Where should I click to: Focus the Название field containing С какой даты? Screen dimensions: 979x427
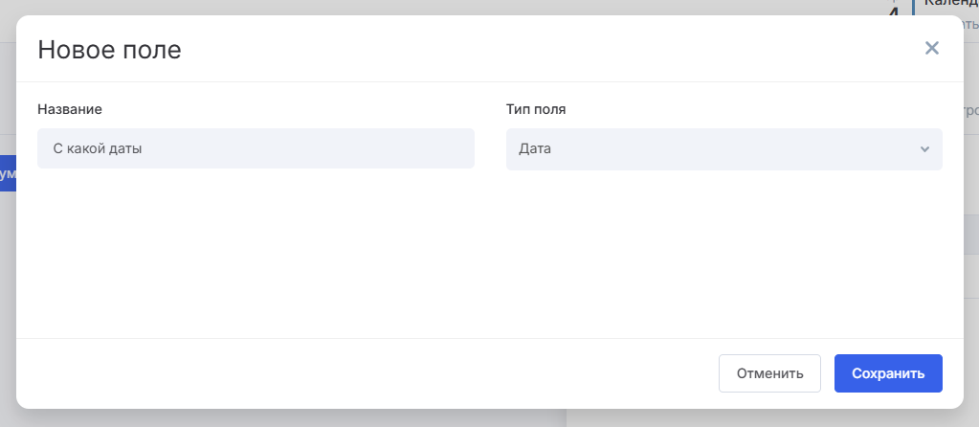point(256,148)
